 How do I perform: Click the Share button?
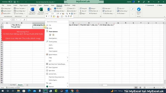tap(160, 5)
